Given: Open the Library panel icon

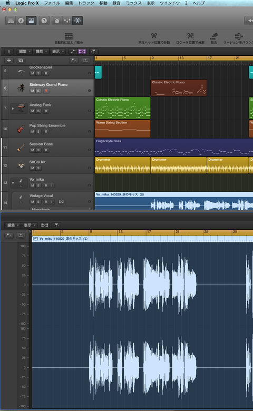Looking at the screenshot, I should (11, 21).
